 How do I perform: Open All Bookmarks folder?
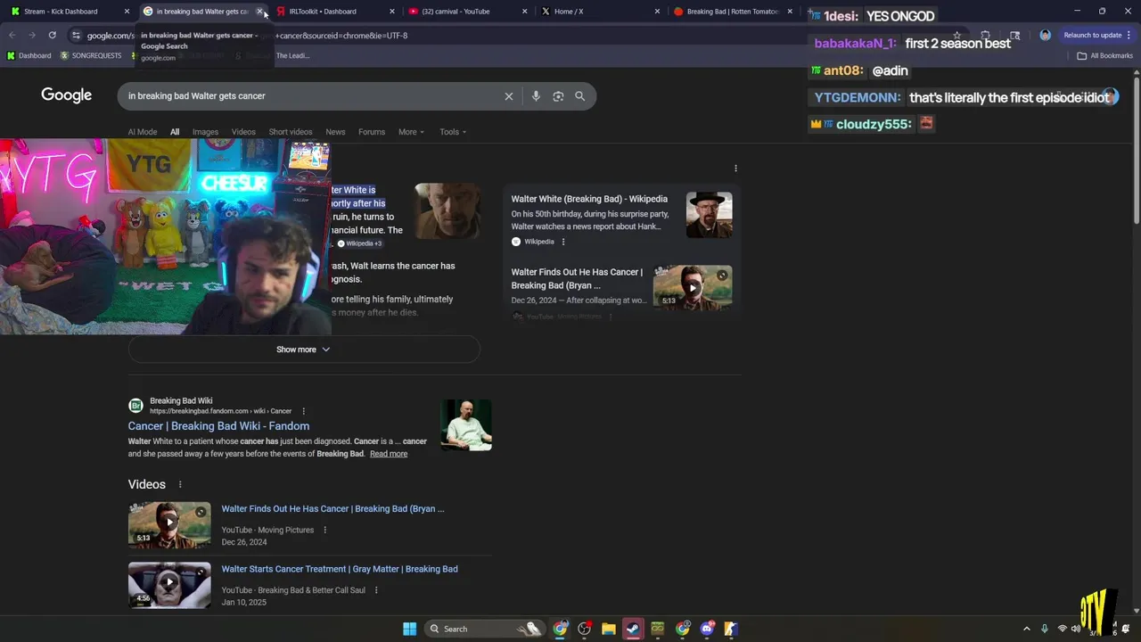1105,55
